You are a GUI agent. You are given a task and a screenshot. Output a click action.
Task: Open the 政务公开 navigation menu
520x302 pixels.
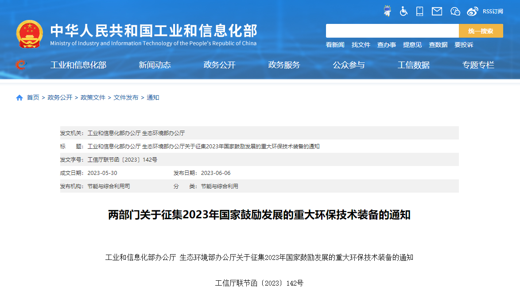click(219, 65)
